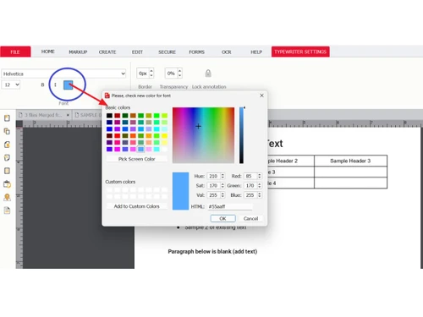This screenshot has width=423, height=317.
Task: Pick the pure yellow basic color swatch
Action: [x=164, y=136]
